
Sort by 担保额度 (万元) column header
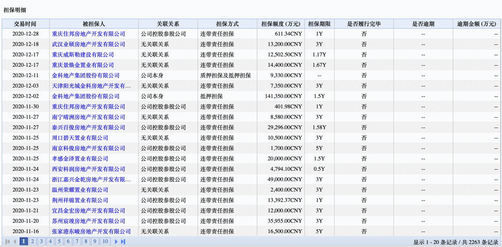coord(281,24)
